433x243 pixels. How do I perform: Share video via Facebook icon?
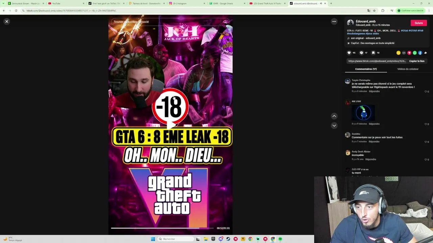tap(420, 53)
